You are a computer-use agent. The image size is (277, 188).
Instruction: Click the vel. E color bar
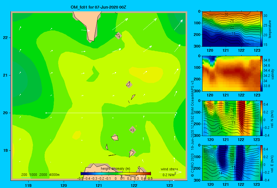point(261,163)
